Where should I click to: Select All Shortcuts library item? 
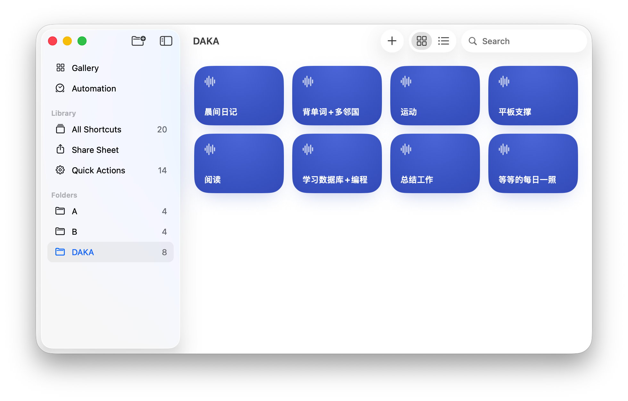coord(96,130)
